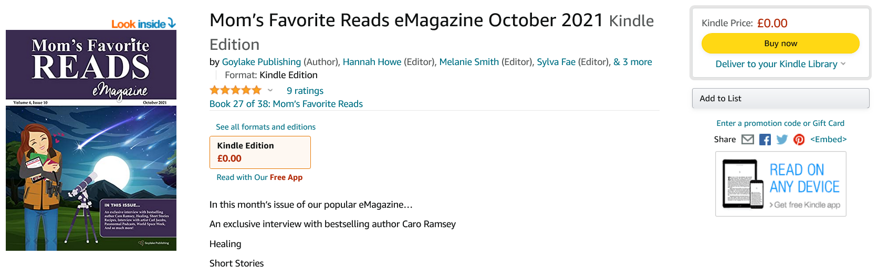Expand Deliver to your Kindle Library
This screenshot has width=878, height=277.
(x=780, y=64)
